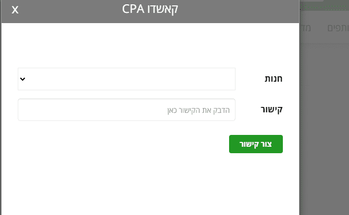The image size is (349, 215).
Task: Click the חנות field label
Action: (273, 79)
